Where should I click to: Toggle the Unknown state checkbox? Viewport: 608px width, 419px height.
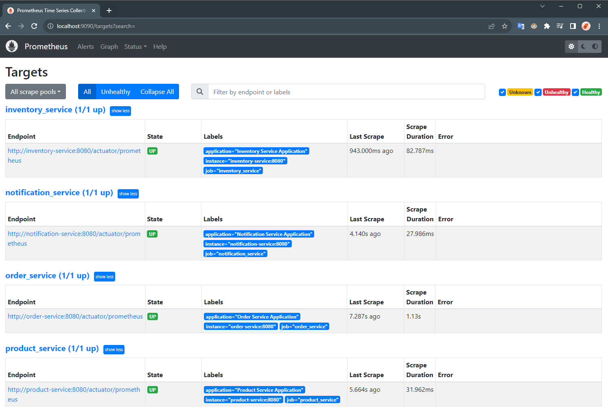pyautogui.click(x=502, y=92)
